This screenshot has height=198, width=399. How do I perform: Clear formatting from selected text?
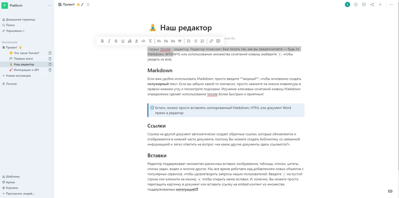click(150, 41)
